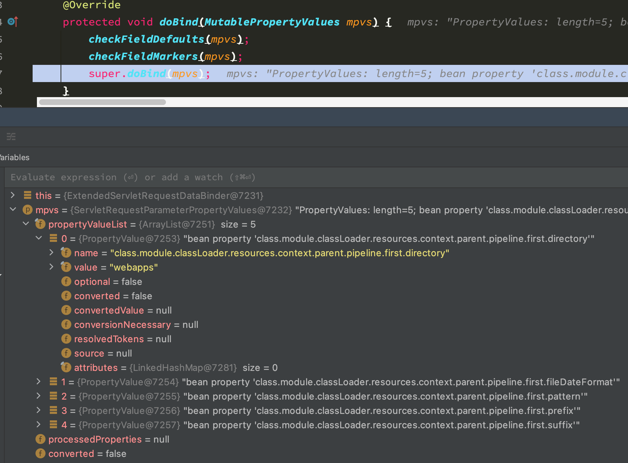This screenshot has height=463, width=628.
Task: Click inline hint after doBind signature
Action: (x=518, y=22)
